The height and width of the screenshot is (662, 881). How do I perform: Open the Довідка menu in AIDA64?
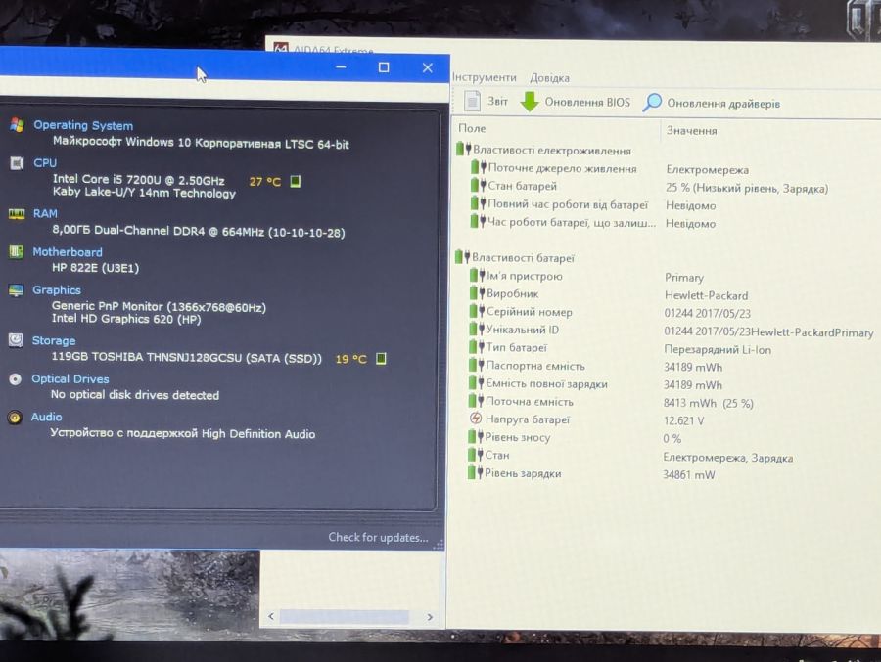click(549, 77)
